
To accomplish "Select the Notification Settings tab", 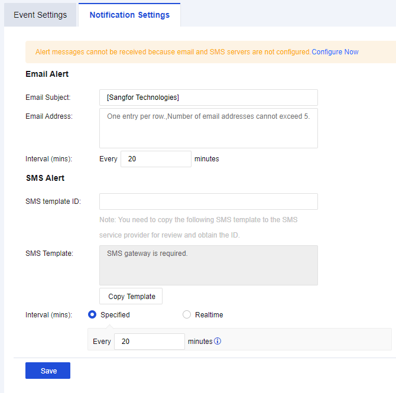I will click(129, 15).
